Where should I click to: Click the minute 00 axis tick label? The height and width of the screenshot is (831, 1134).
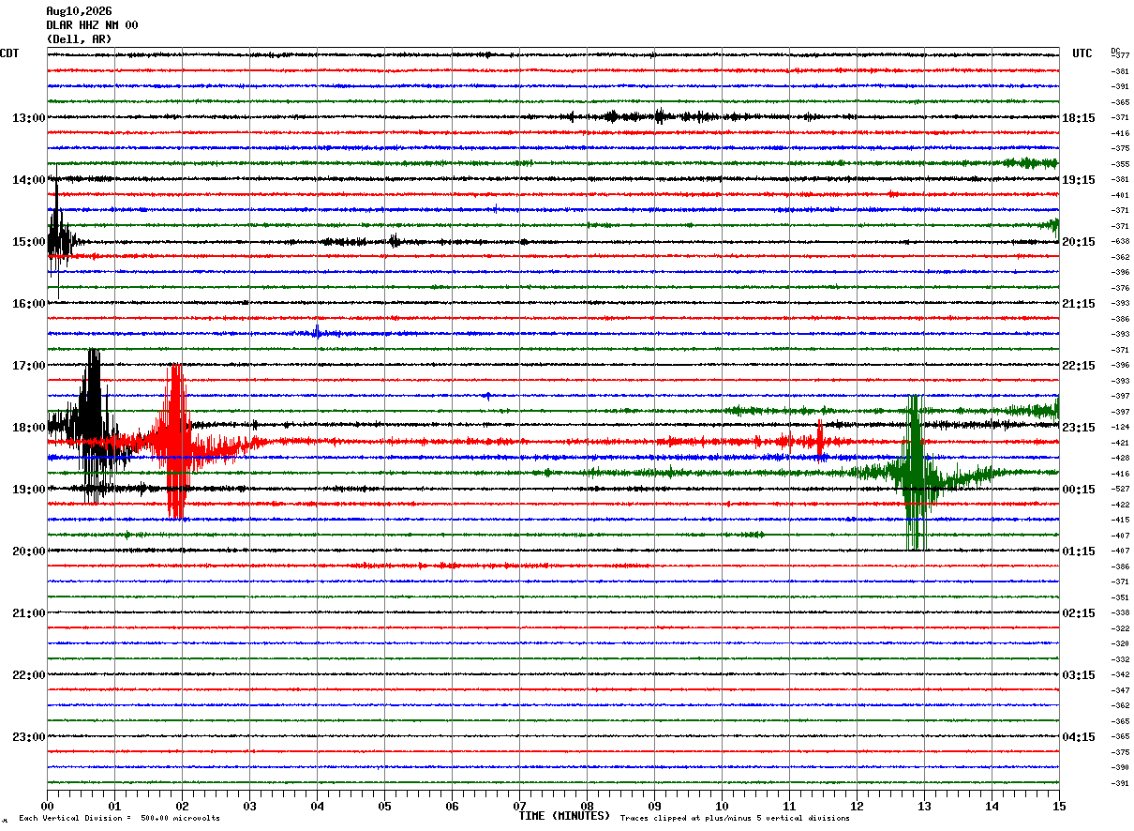click(x=48, y=806)
